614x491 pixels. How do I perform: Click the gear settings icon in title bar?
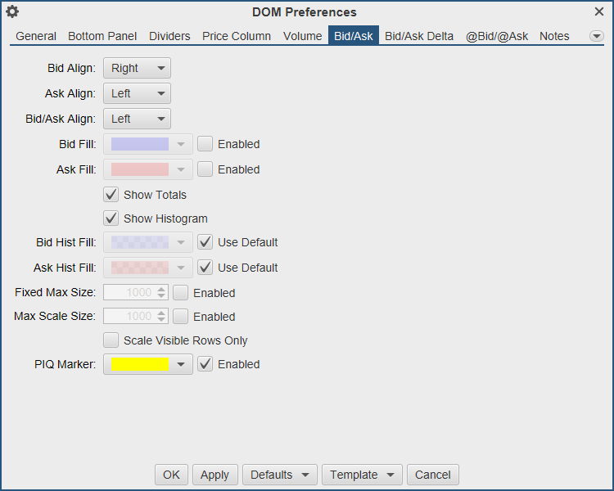pyautogui.click(x=12, y=12)
